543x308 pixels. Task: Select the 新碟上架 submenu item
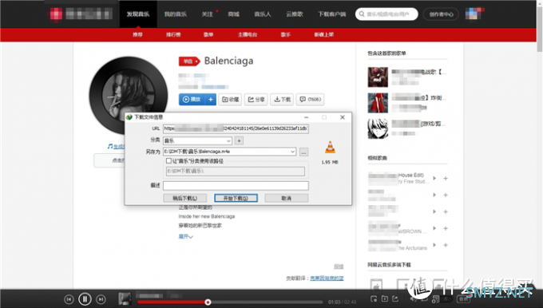click(x=323, y=34)
